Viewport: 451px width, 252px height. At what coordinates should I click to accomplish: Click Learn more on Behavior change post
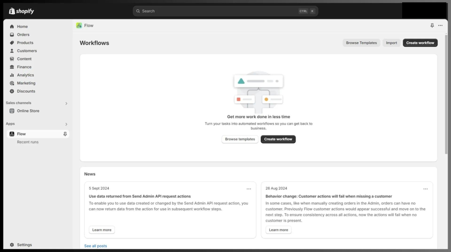click(278, 230)
